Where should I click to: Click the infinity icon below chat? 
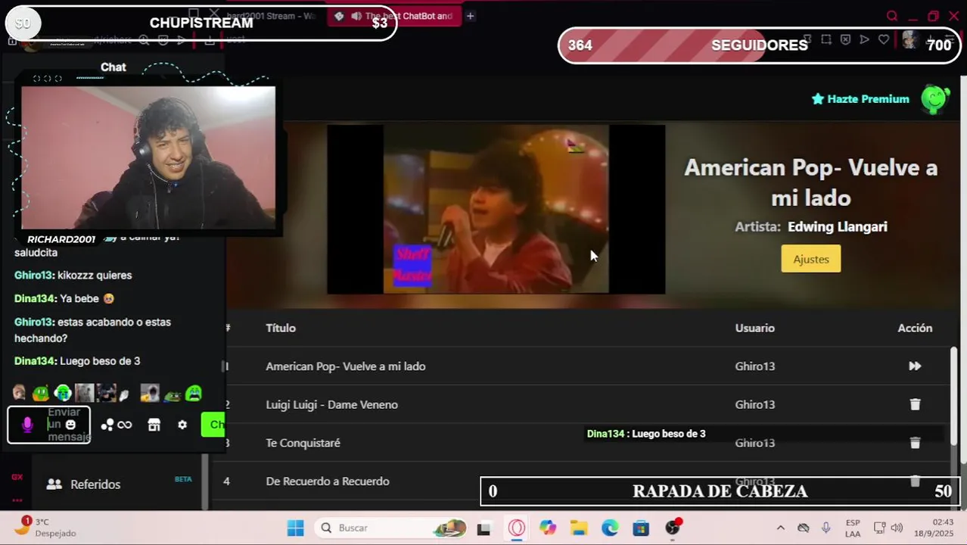pos(125,425)
